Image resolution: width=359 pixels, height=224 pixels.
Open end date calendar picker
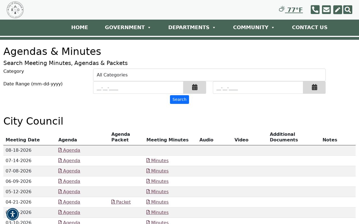pyautogui.click(x=314, y=87)
